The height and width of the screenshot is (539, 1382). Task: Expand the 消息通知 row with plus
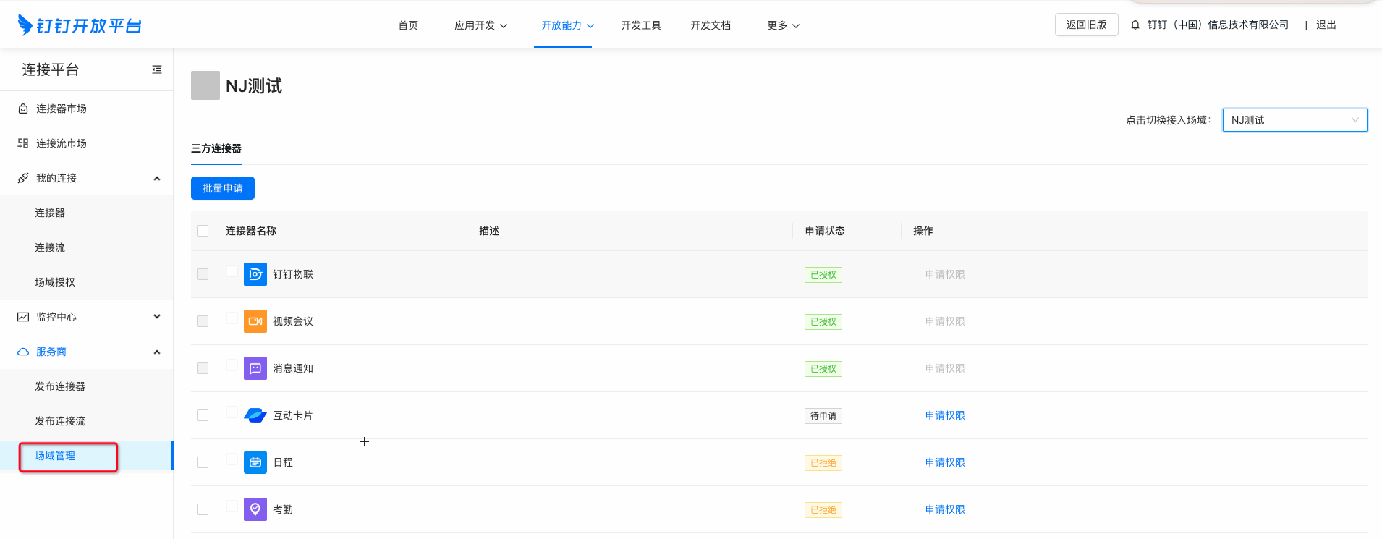[232, 365]
